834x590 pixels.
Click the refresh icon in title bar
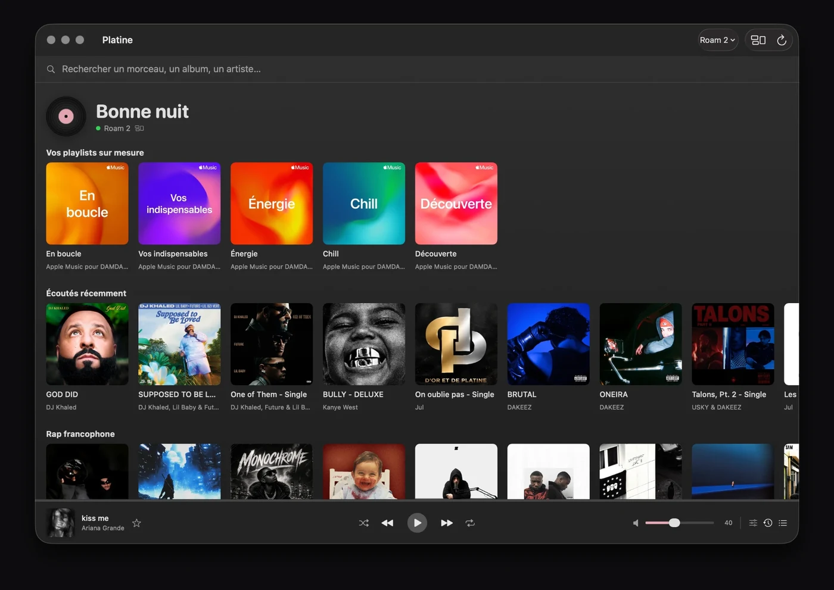click(x=782, y=40)
